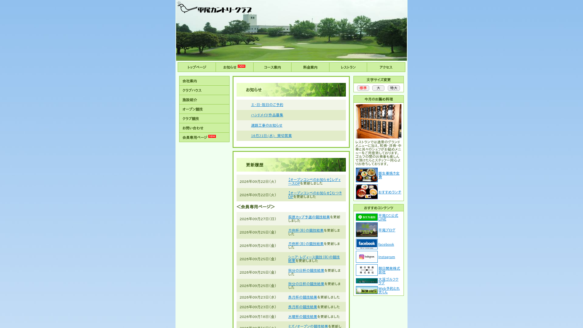Select 施設紹介 in the sidebar

(204, 100)
